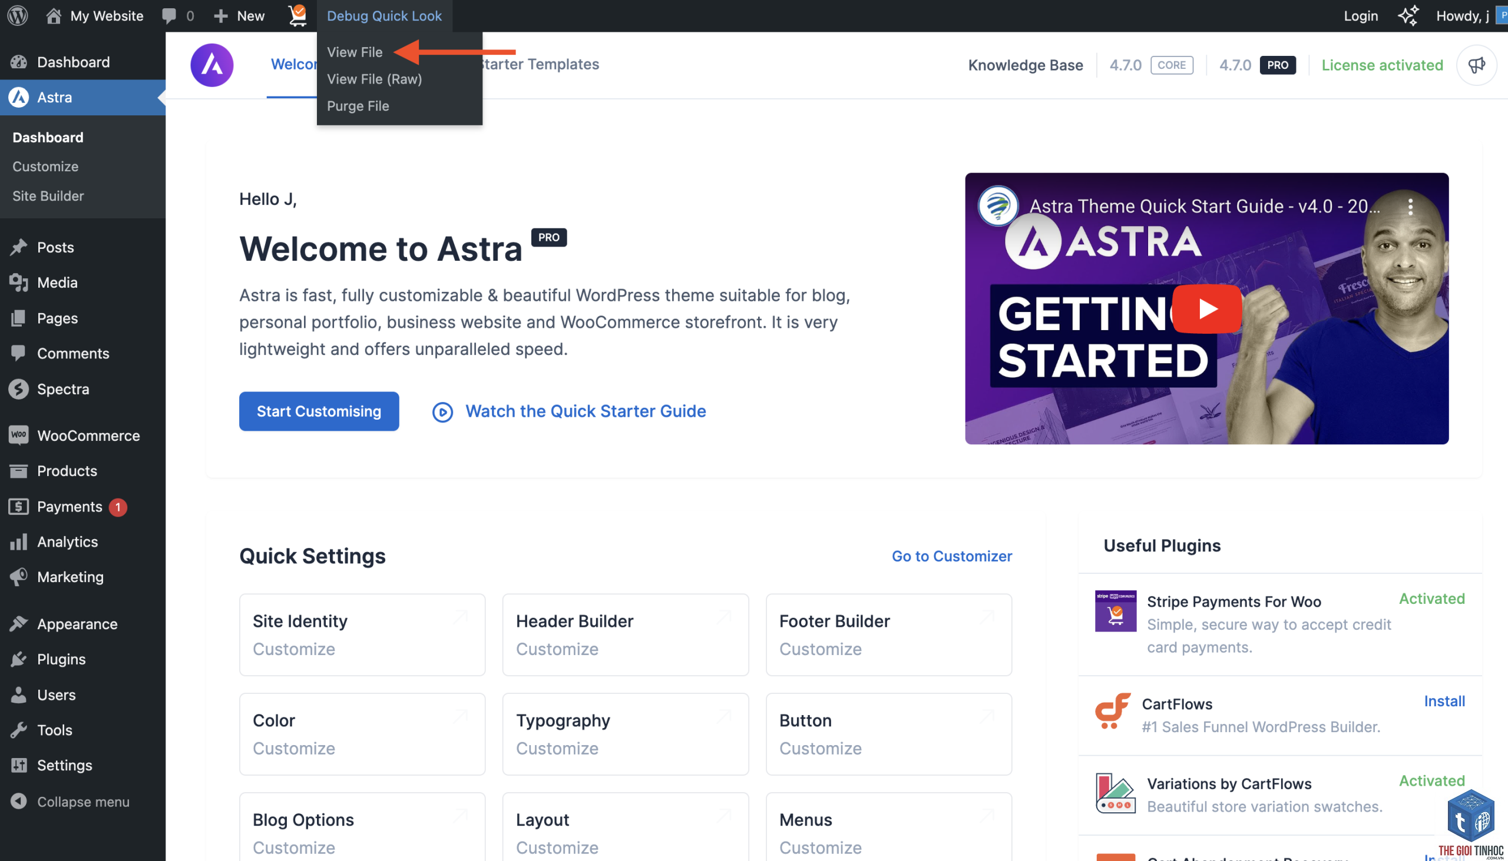The image size is (1508, 861).
Task: Open Site Builder under Astra
Action: 48,196
